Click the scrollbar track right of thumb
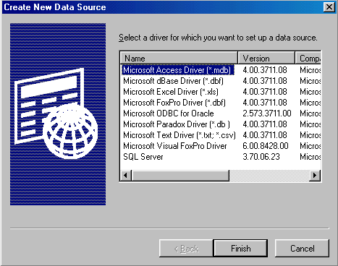This screenshot has height=266, width=338. pos(269,175)
